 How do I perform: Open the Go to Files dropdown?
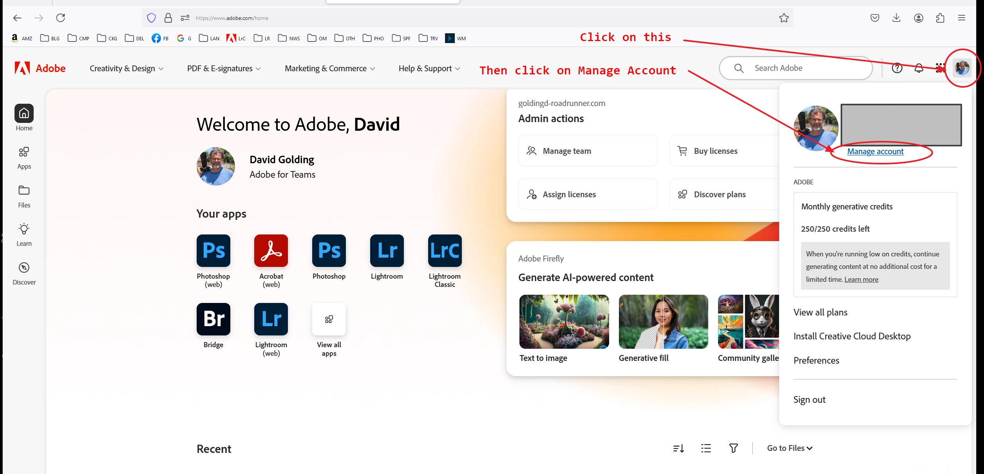(789, 449)
